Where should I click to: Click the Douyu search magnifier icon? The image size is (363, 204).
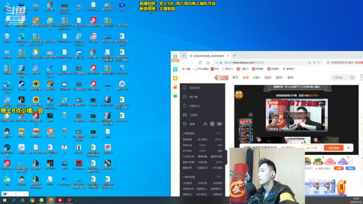(352, 78)
